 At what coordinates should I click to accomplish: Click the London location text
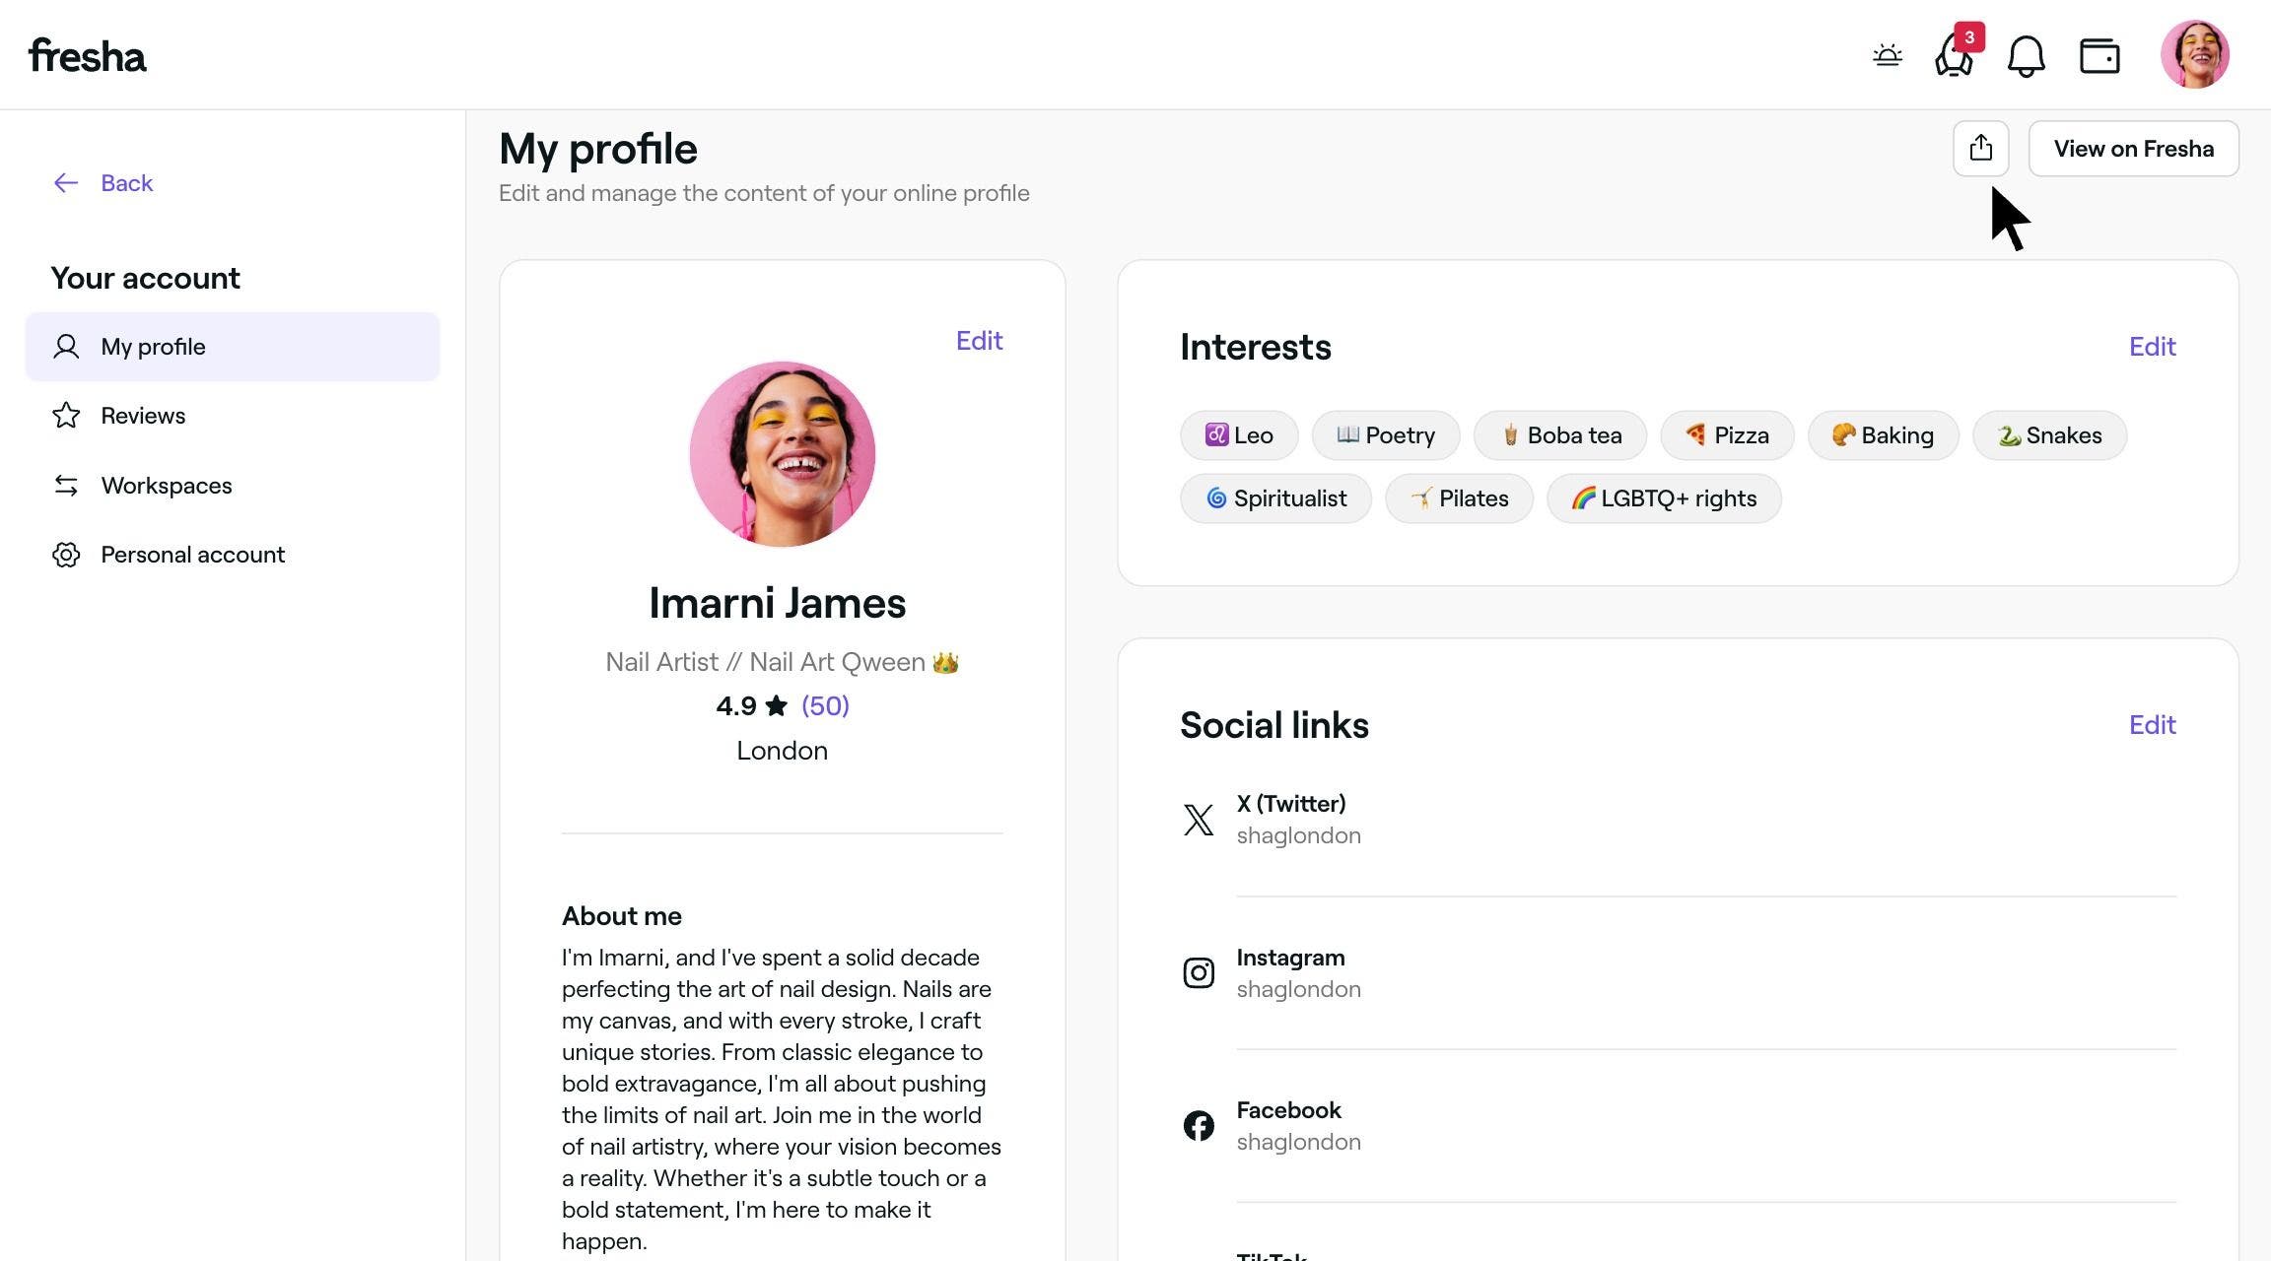click(783, 751)
